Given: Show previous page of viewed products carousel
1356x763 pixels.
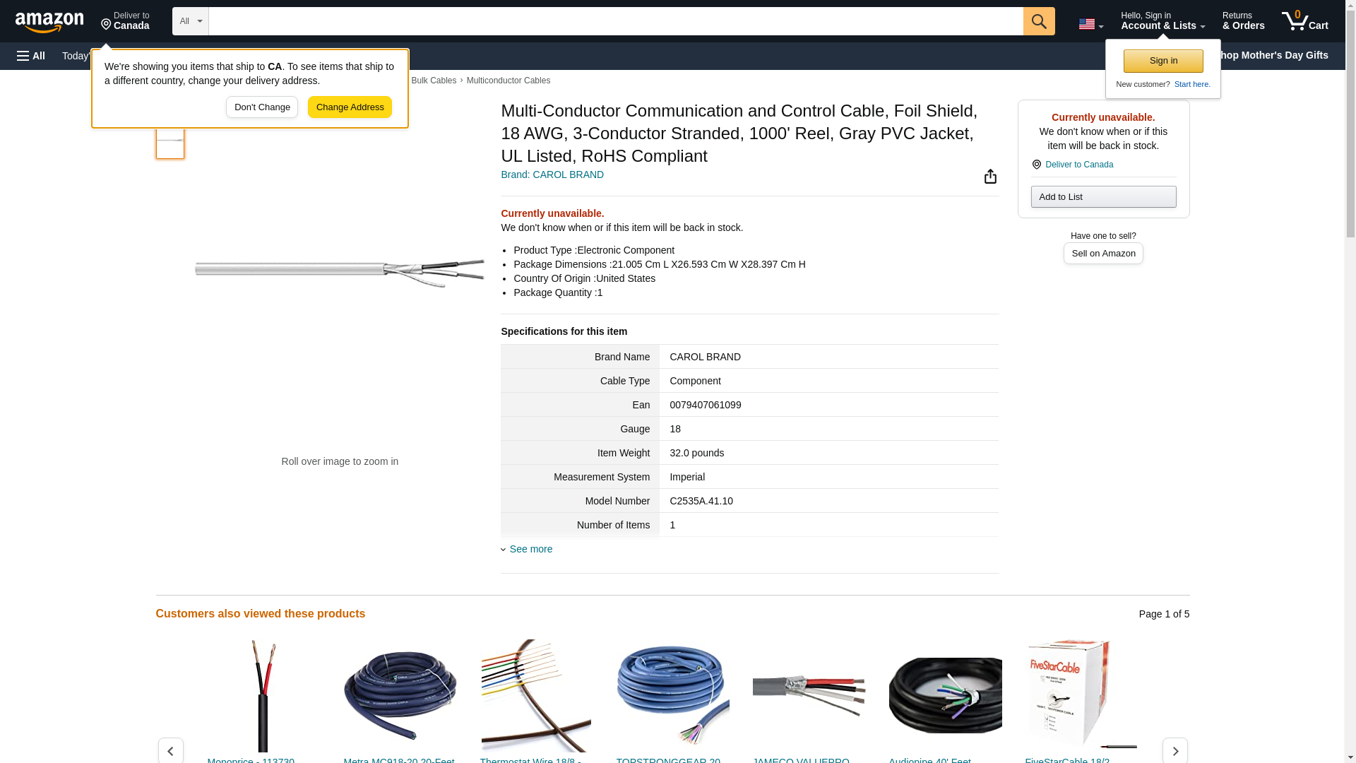Looking at the screenshot, I should pyautogui.click(x=170, y=750).
